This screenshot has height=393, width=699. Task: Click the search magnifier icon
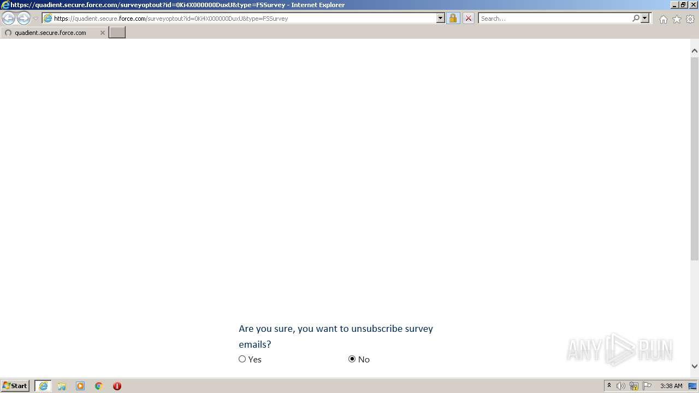point(636,18)
